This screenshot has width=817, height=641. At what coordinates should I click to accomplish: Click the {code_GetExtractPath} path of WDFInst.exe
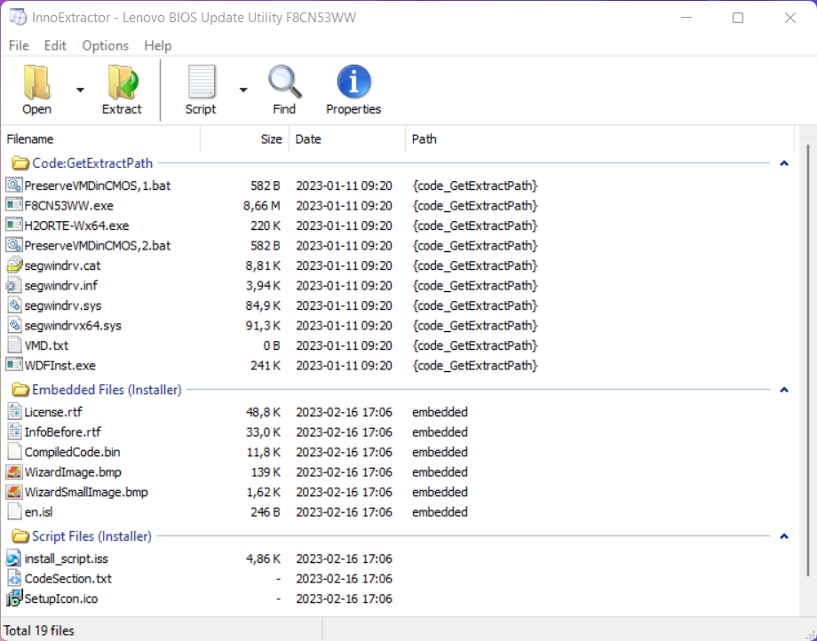pos(475,366)
